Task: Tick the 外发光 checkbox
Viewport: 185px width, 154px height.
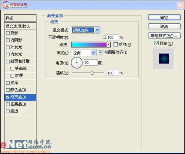Action: [x=8, y=47]
